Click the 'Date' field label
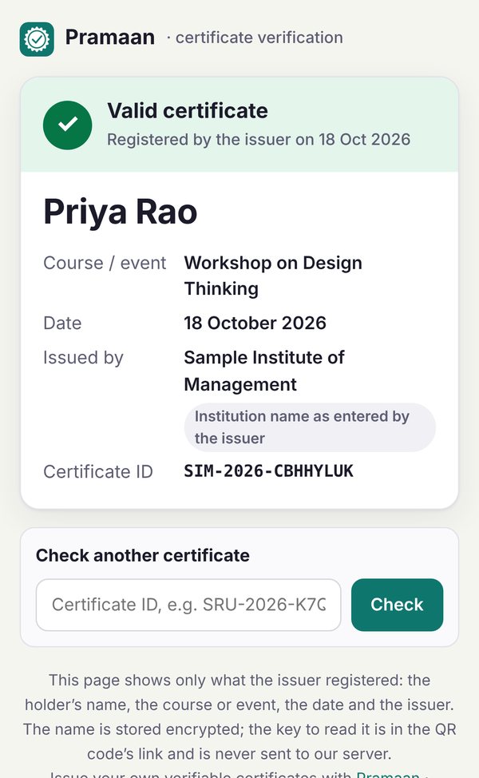The image size is (479, 778). pos(62,323)
